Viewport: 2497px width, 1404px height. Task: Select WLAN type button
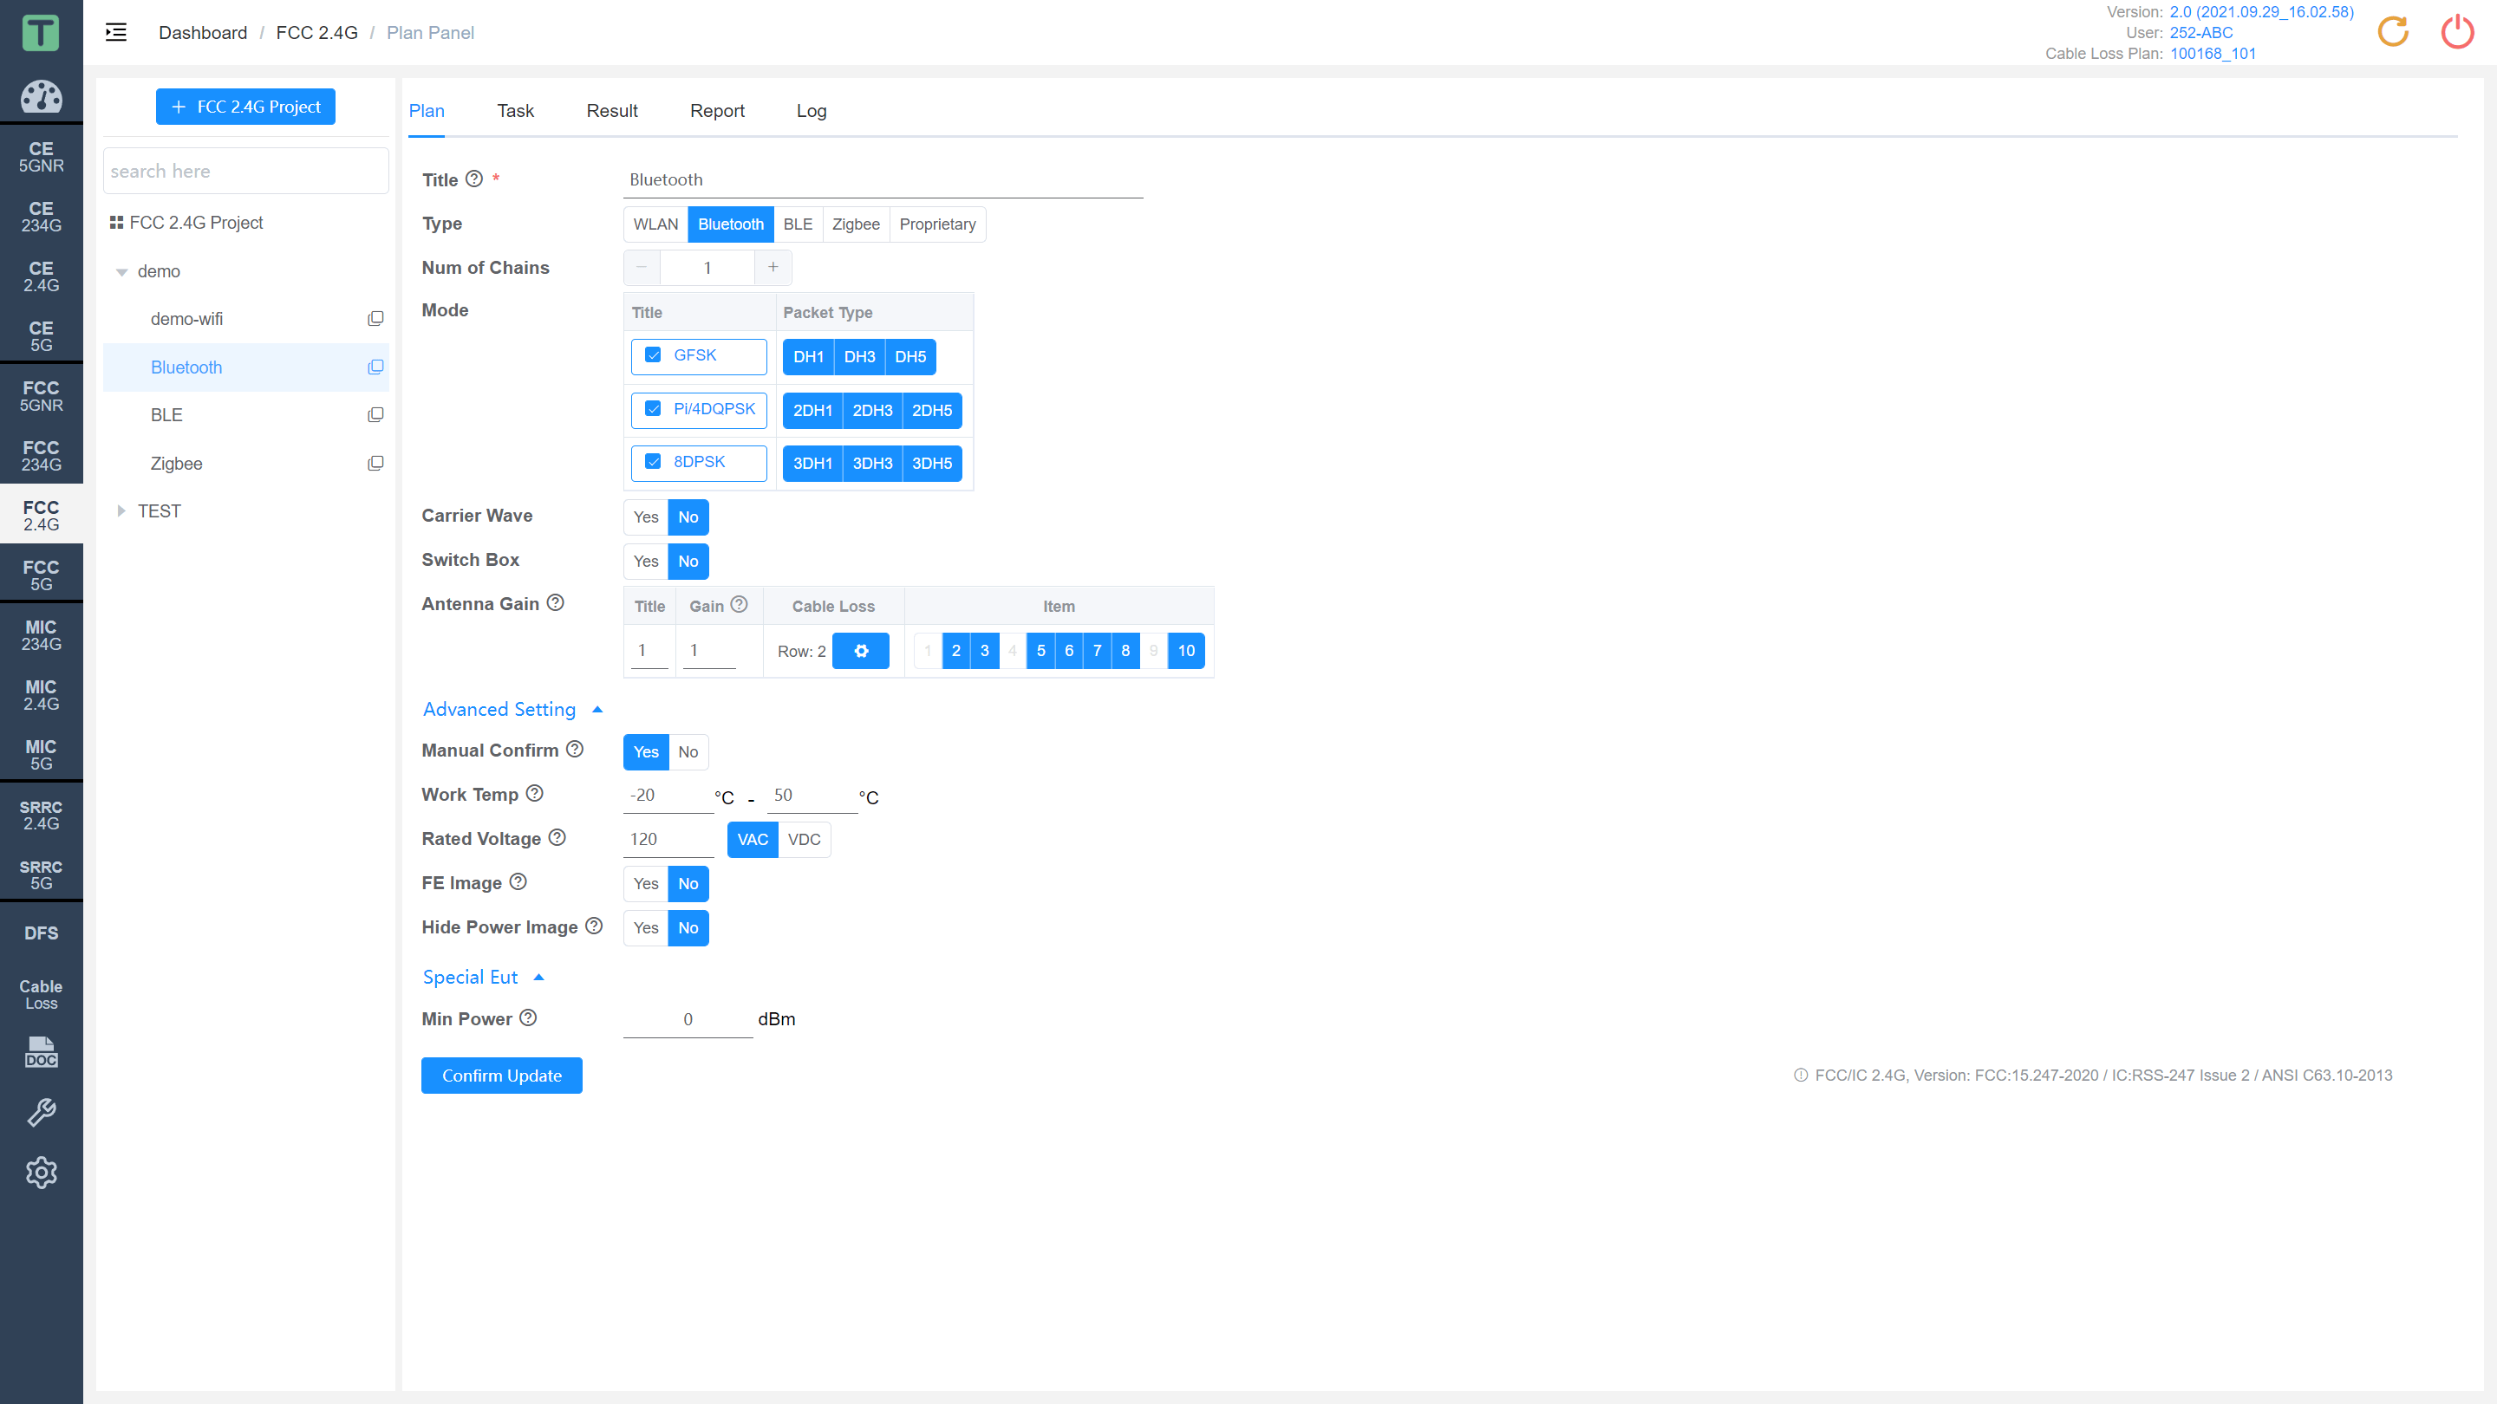click(655, 224)
